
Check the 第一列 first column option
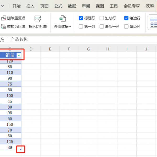(x=81, y=26)
